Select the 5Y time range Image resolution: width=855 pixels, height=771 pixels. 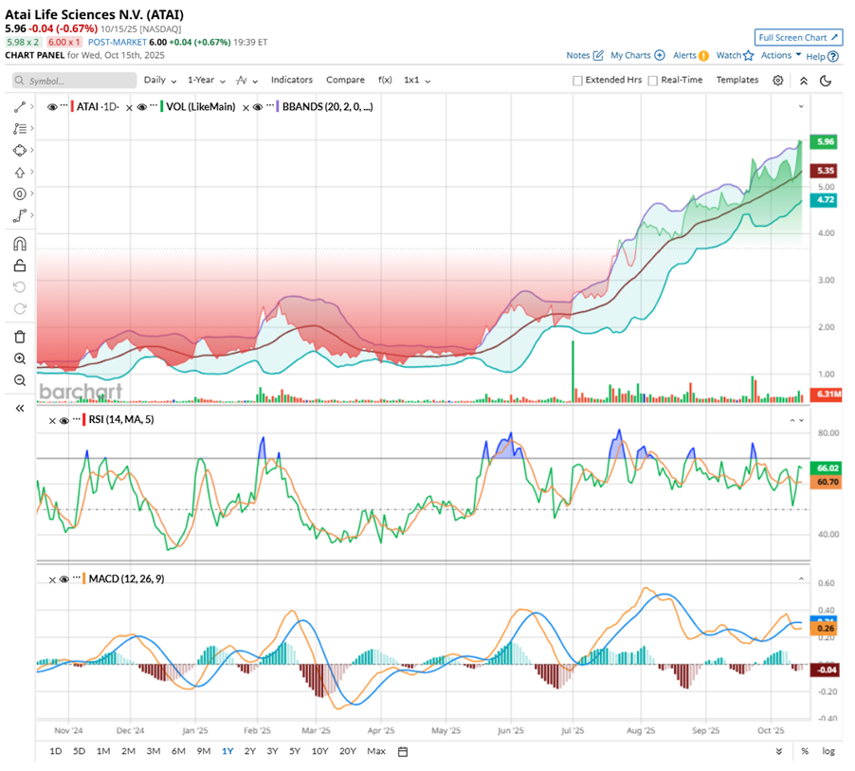(295, 751)
